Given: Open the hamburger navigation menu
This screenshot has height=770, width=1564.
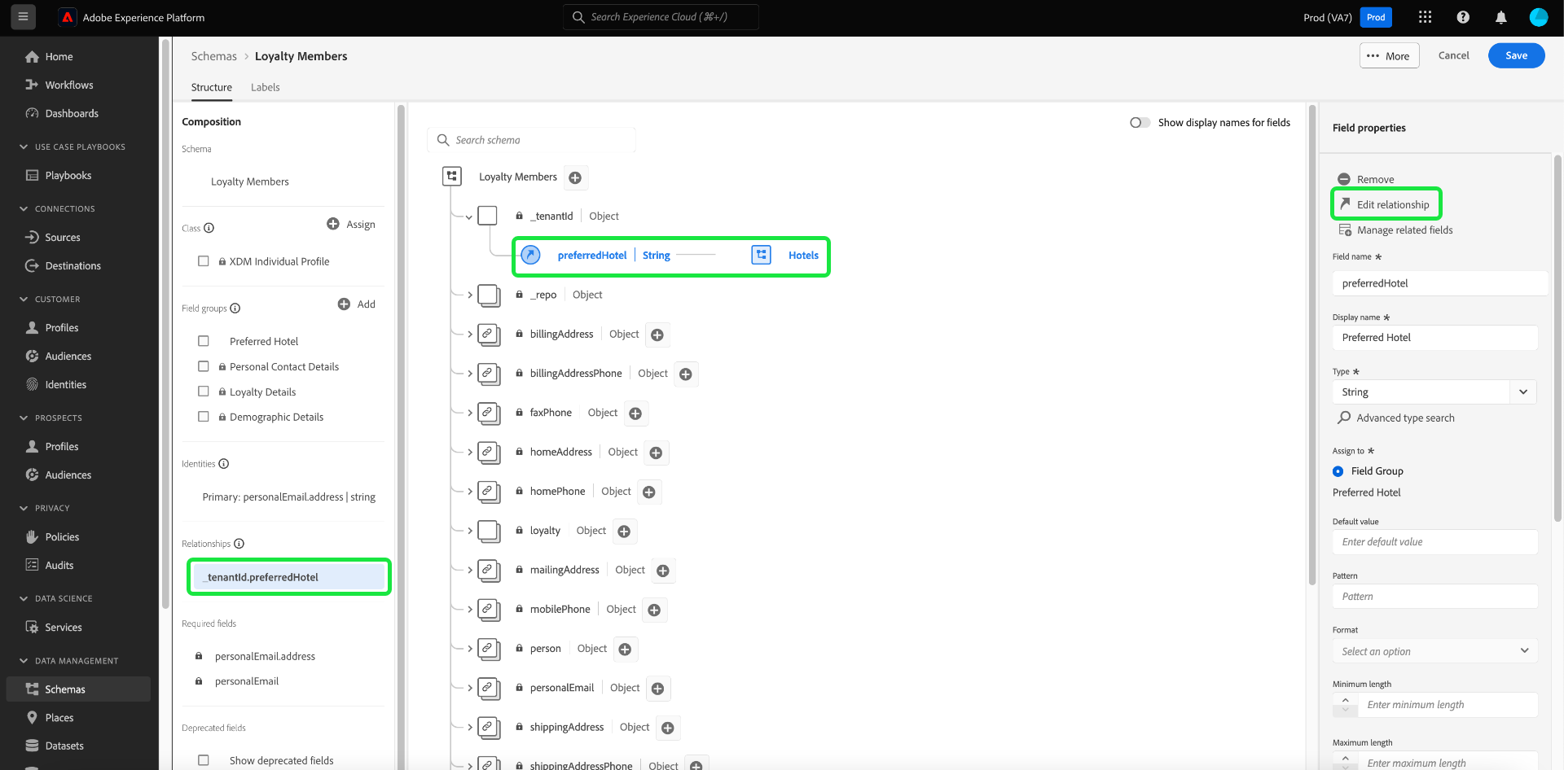Looking at the screenshot, I should coord(24,17).
